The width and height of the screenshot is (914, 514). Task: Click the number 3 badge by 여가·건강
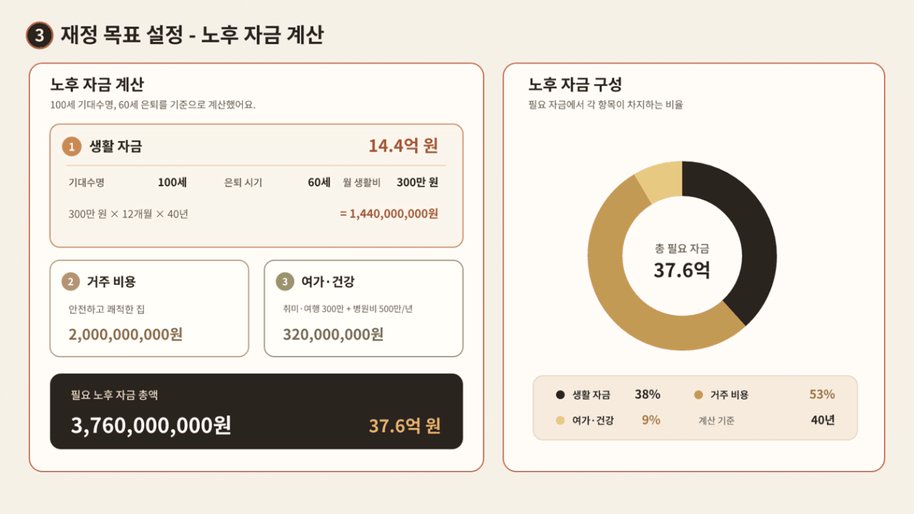point(285,282)
